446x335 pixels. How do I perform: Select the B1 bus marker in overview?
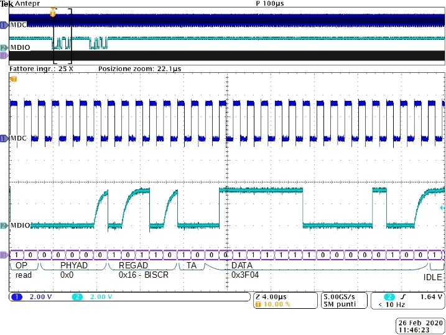[4, 55]
